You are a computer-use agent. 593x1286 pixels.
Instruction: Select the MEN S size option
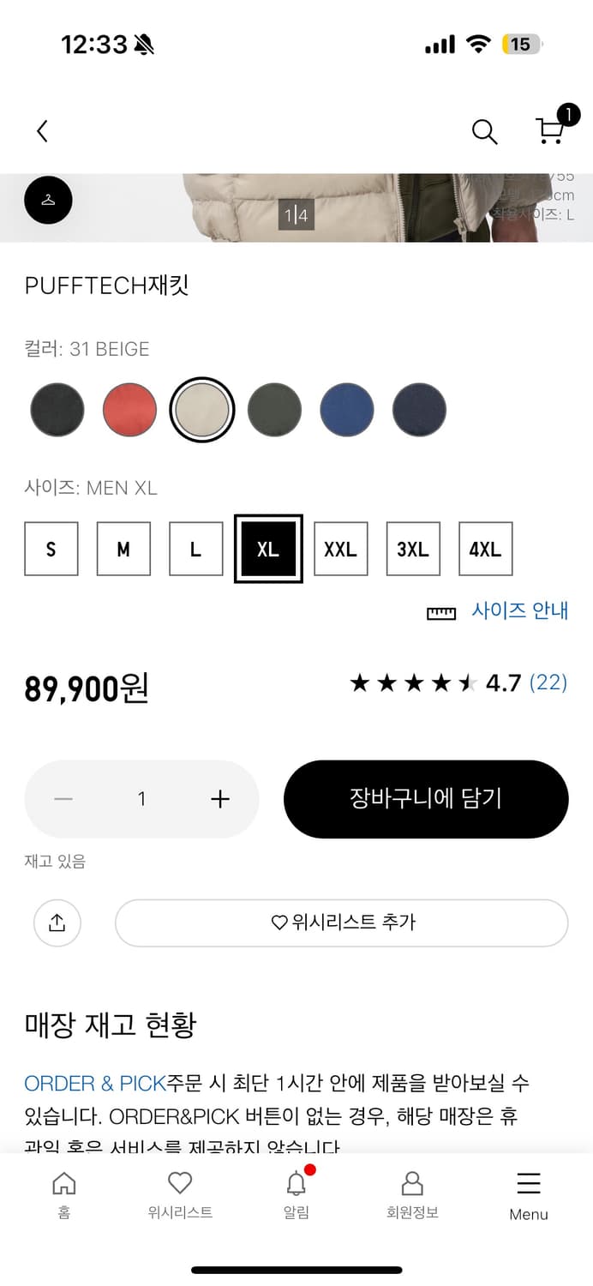pos(51,549)
